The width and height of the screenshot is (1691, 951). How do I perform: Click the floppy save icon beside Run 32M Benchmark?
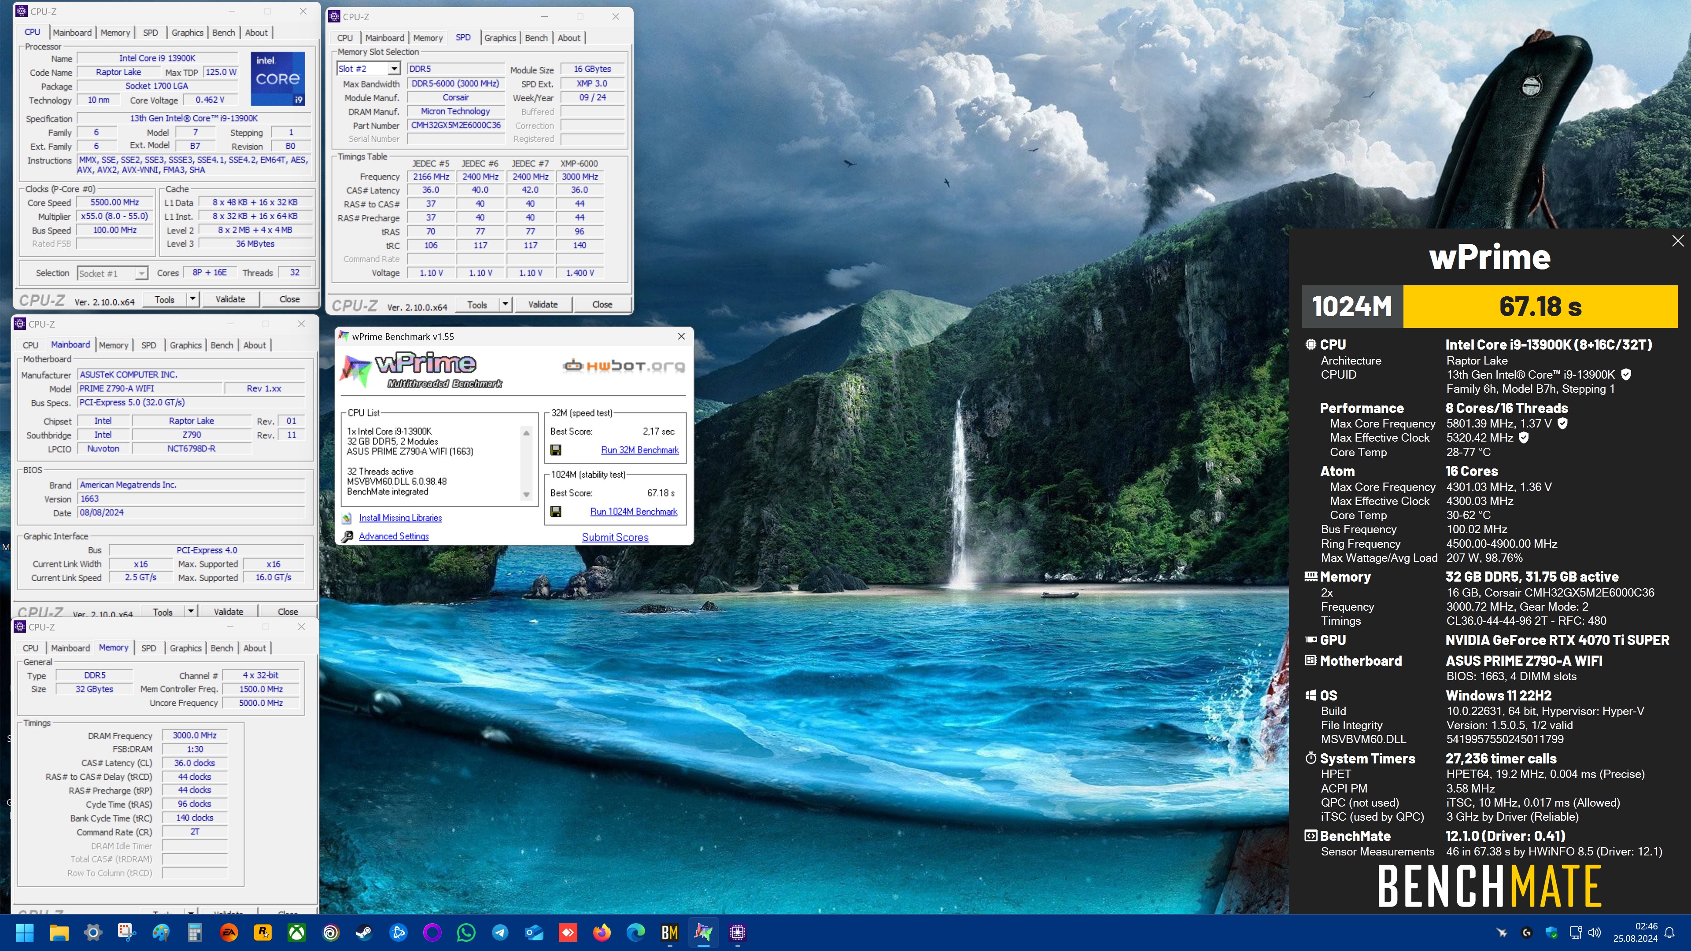click(x=555, y=450)
